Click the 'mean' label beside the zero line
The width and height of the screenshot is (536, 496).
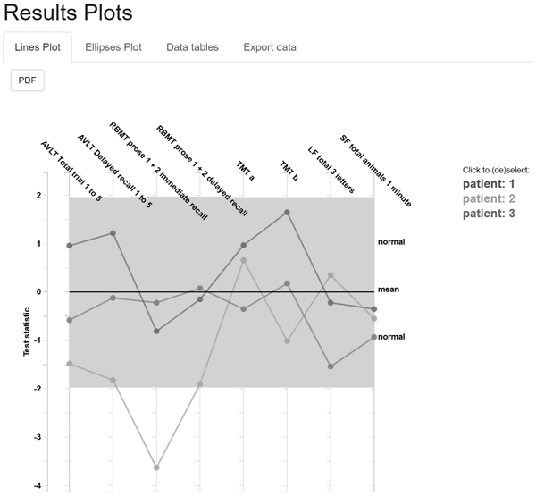388,290
